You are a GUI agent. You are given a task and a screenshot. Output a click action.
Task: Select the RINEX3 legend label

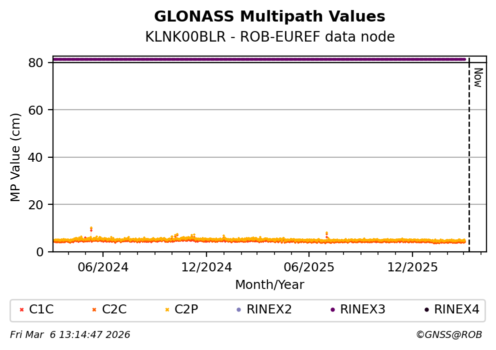pyautogui.click(x=362, y=310)
